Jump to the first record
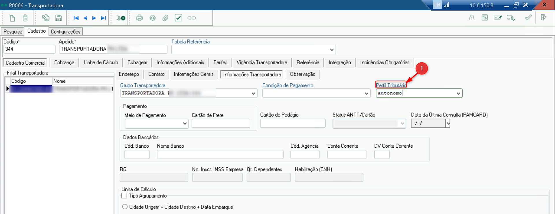Viewport: 555px width, 214px height. pyautogui.click(x=76, y=18)
